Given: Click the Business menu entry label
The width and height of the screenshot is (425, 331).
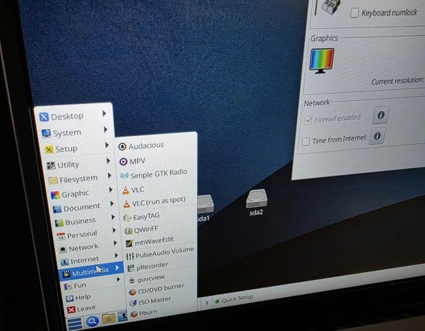Looking at the screenshot, I should click(x=80, y=222).
